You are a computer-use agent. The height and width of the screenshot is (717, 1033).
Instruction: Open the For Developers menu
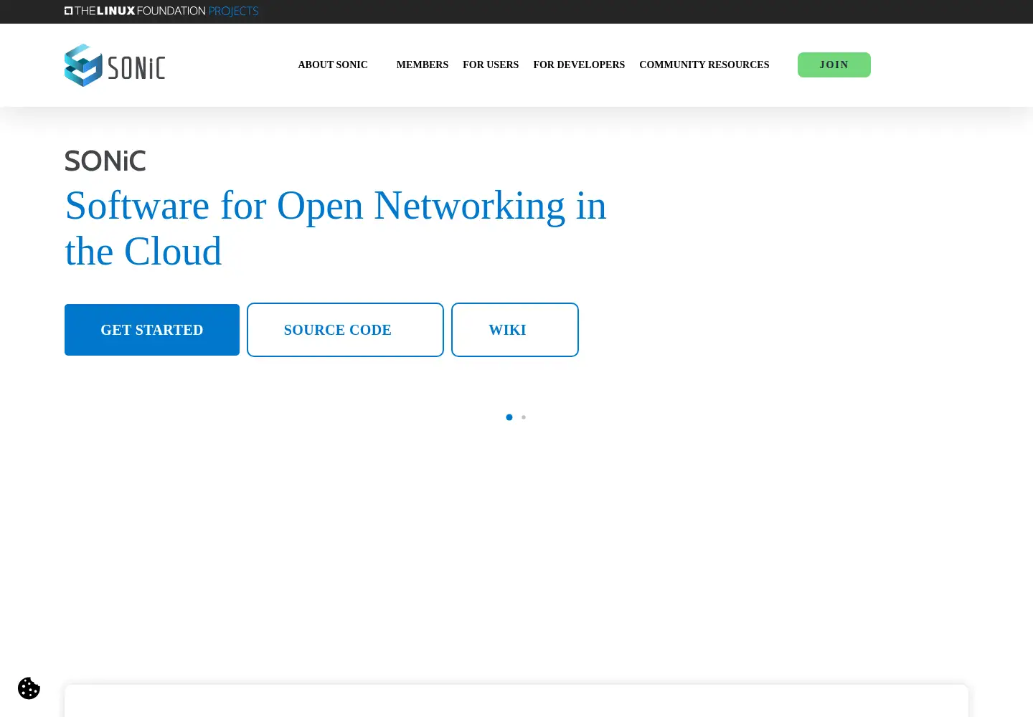click(x=579, y=65)
